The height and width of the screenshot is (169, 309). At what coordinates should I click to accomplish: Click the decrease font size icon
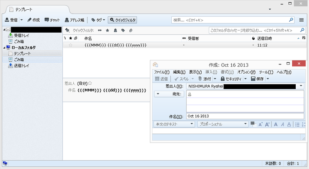(x=260, y=124)
